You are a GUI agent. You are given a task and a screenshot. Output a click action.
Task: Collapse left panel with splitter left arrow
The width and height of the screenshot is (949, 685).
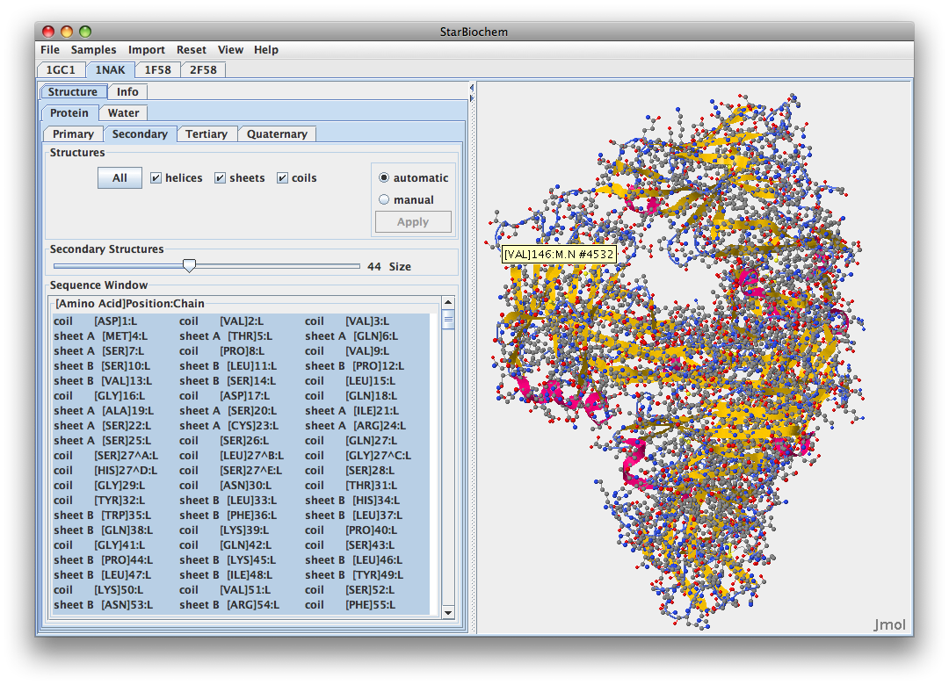472,88
